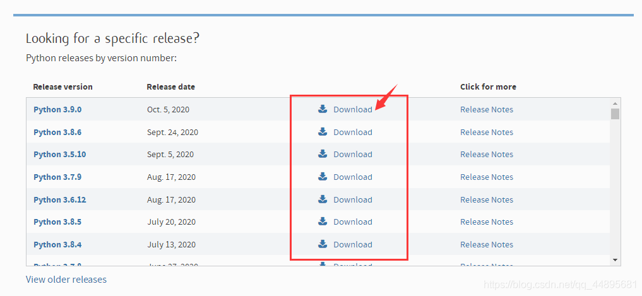Click the download icon for Python 3.6.12

click(x=323, y=199)
